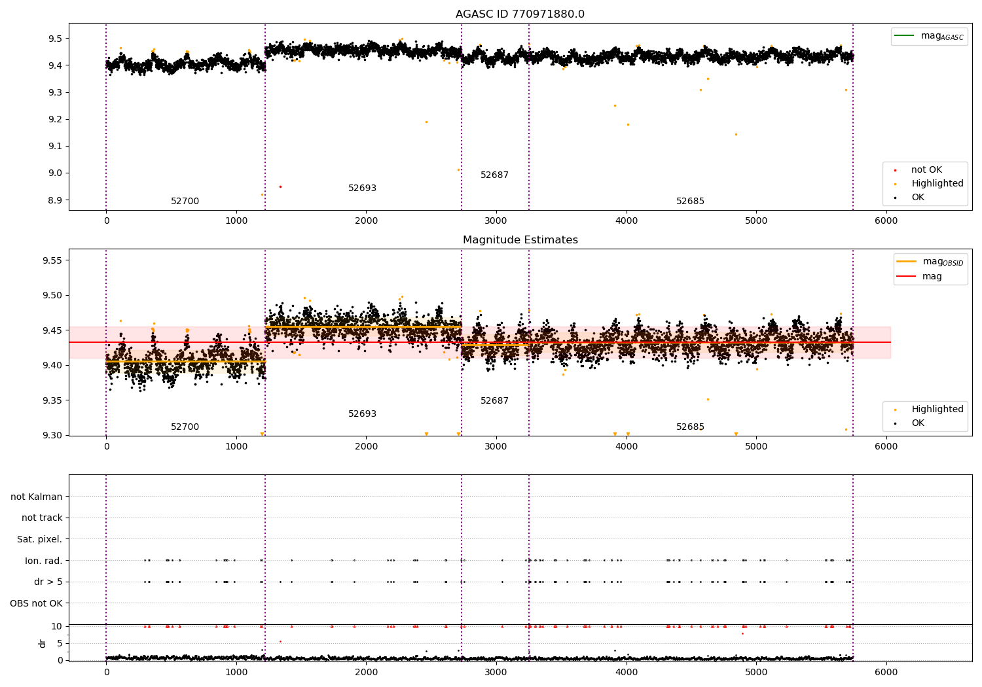Click OBSID label 52693 in top plot

pyautogui.click(x=362, y=188)
